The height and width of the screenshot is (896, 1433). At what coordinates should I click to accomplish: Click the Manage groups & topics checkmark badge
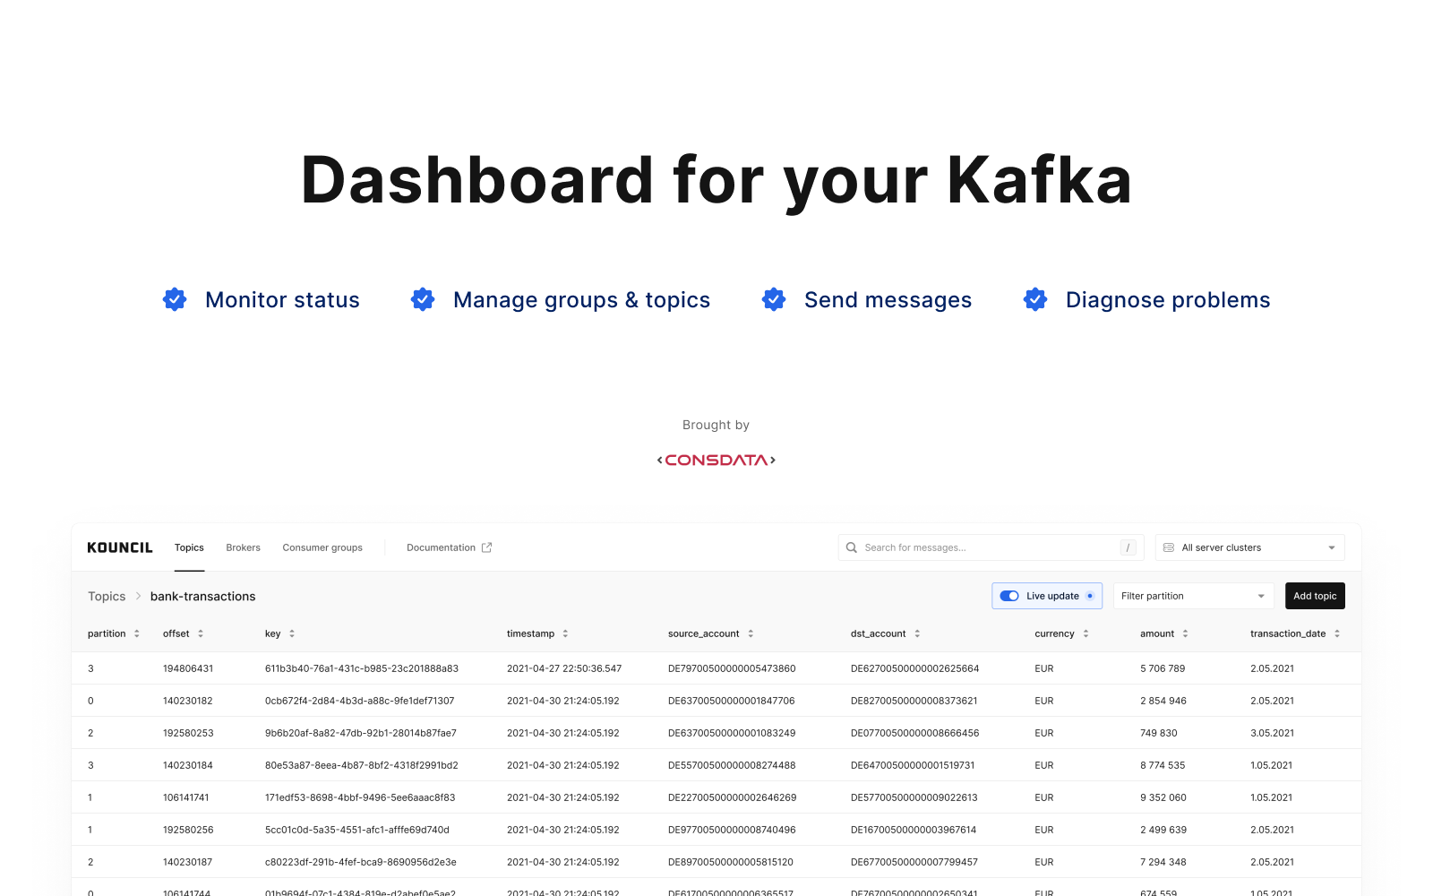pos(423,299)
